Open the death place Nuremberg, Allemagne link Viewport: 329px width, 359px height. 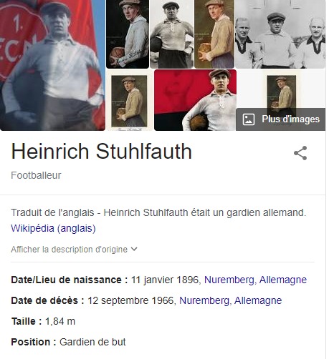click(x=231, y=300)
